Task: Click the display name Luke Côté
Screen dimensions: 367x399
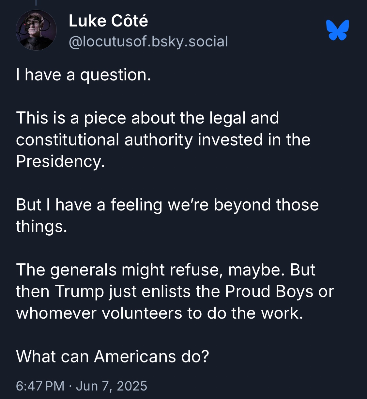Action: tap(108, 21)
